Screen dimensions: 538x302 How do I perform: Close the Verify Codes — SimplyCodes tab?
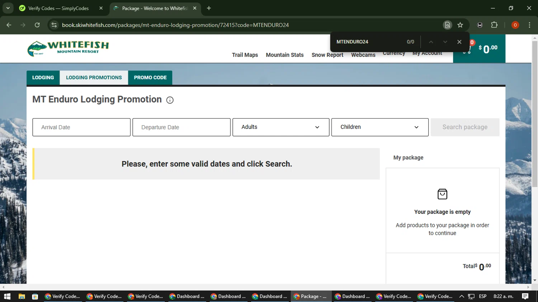point(101,8)
